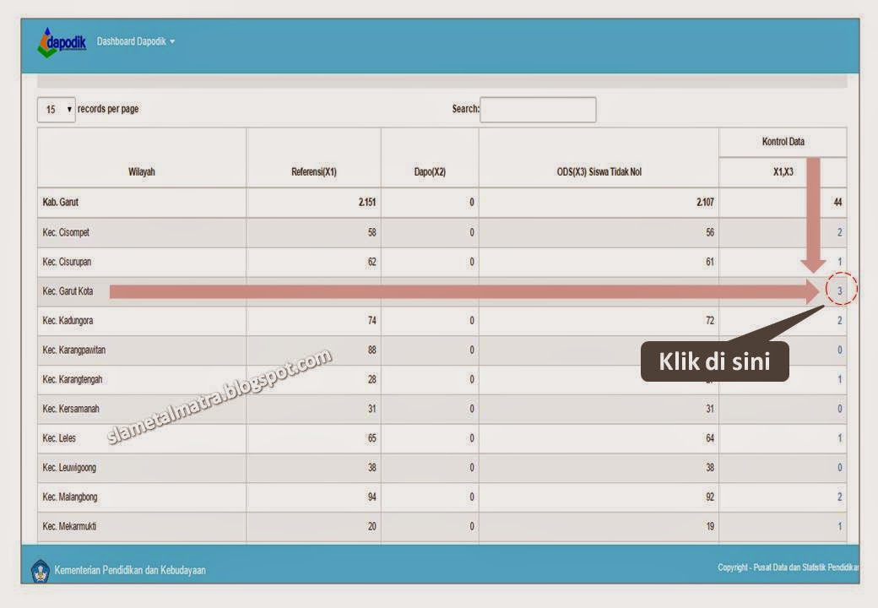
Task: Click inside the Search field
Action: [538, 109]
